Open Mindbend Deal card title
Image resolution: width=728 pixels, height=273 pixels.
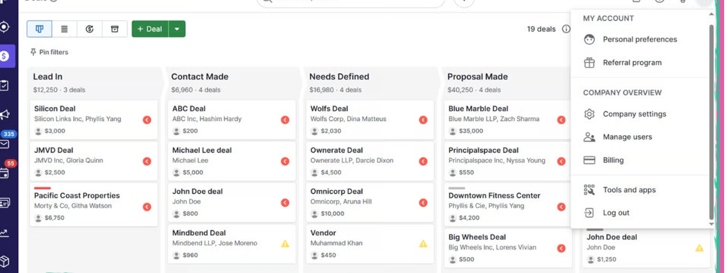pyautogui.click(x=199, y=232)
